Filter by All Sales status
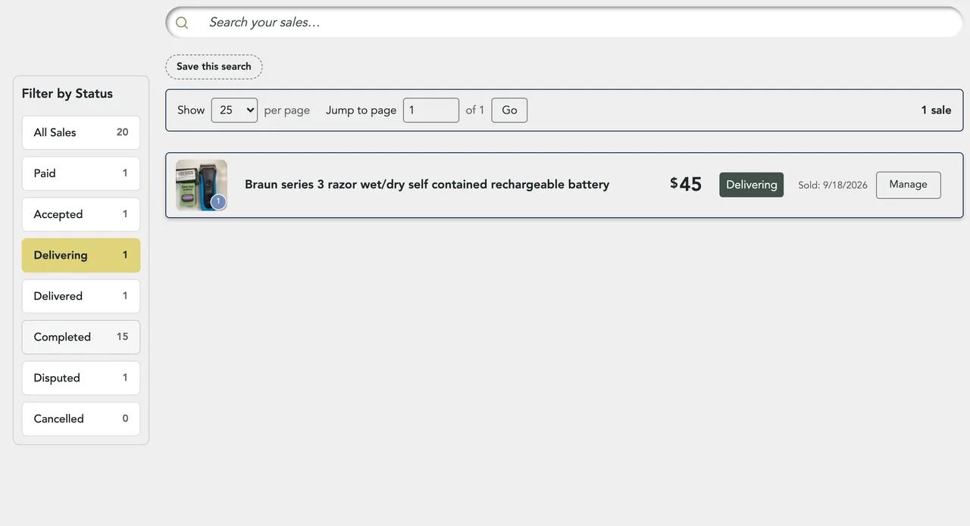970x526 pixels. pyautogui.click(x=81, y=132)
